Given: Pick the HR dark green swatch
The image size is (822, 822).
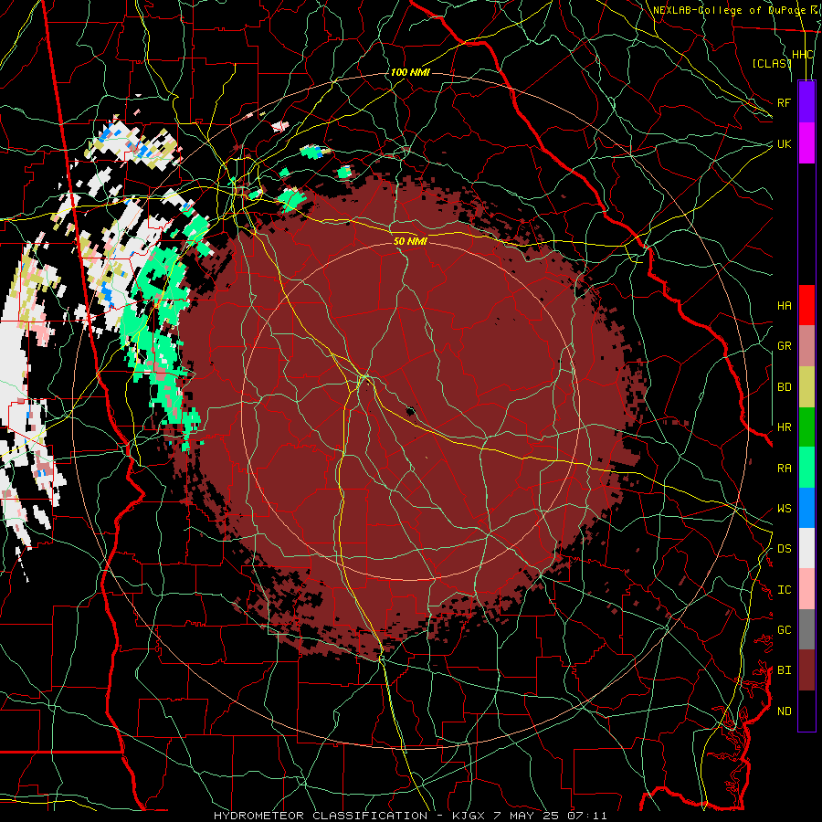Looking at the screenshot, I should point(806,427).
